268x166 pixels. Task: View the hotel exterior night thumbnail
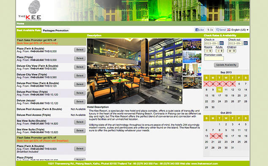click(192, 44)
